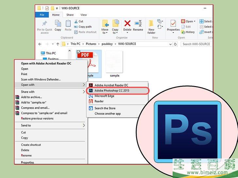
Task: Select Adobe Acrobat Reader DC in submenu
Action: click(x=117, y=85)
